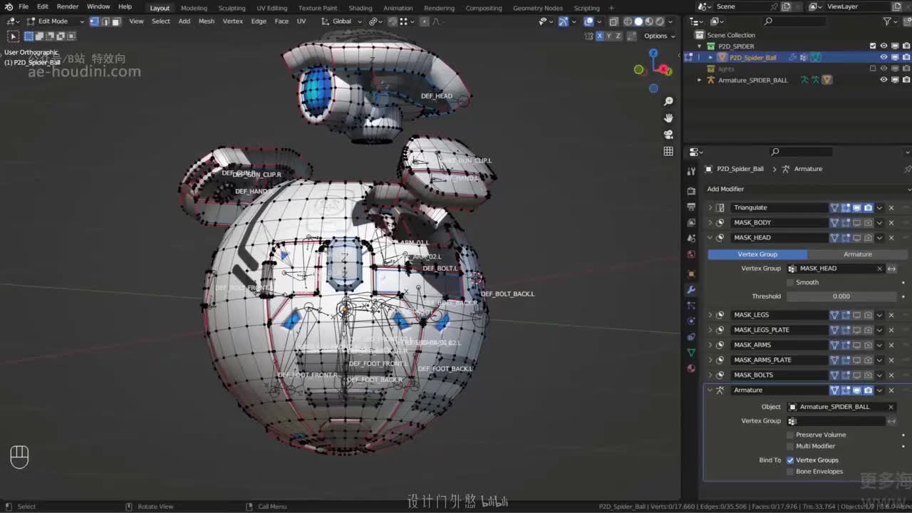
Task: Switch to the UV Editing workspace tab
Action: tap(271, 8)
